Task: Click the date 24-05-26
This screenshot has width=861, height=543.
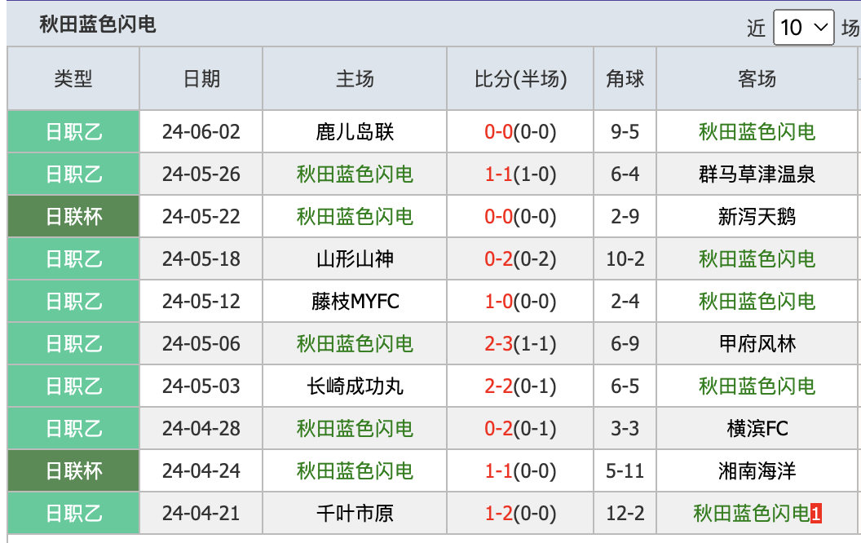Action: 201,174
